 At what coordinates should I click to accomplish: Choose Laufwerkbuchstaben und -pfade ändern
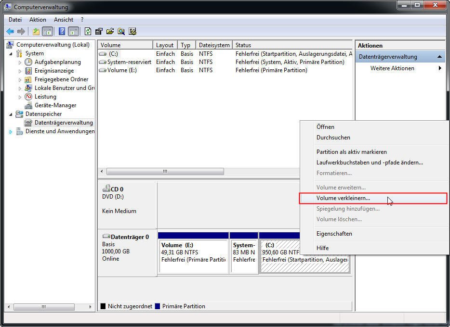[374, 163]
